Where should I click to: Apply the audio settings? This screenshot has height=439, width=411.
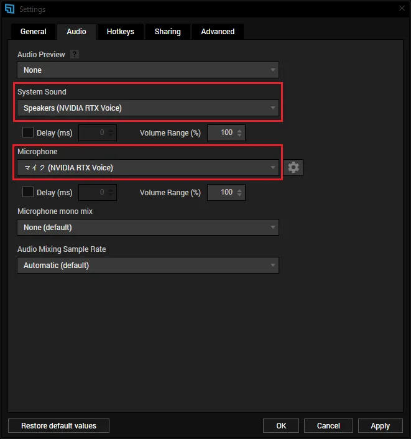click(x=380, y=425)
